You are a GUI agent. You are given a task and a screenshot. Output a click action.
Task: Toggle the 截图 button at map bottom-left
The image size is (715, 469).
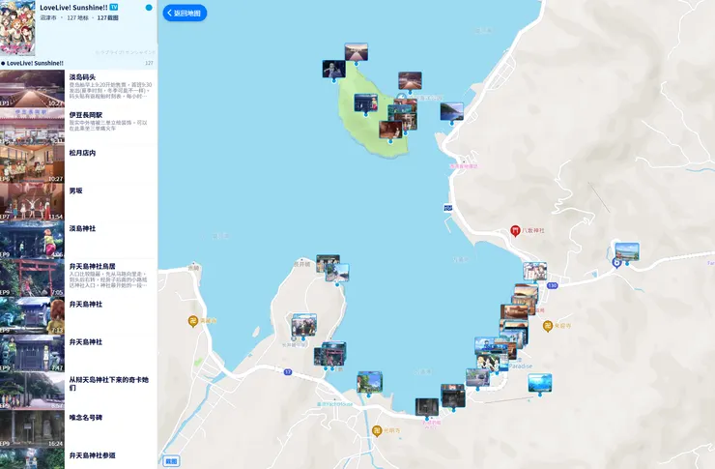[171, 461]
